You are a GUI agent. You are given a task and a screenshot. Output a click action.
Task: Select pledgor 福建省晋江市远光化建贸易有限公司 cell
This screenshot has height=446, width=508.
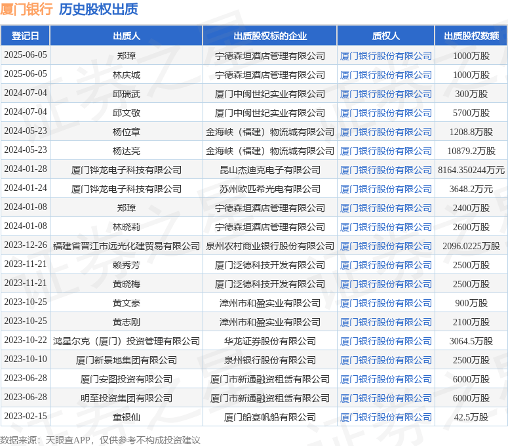click(127, 246)
